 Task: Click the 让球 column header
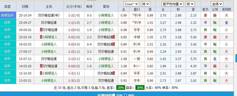click(215, 9)
